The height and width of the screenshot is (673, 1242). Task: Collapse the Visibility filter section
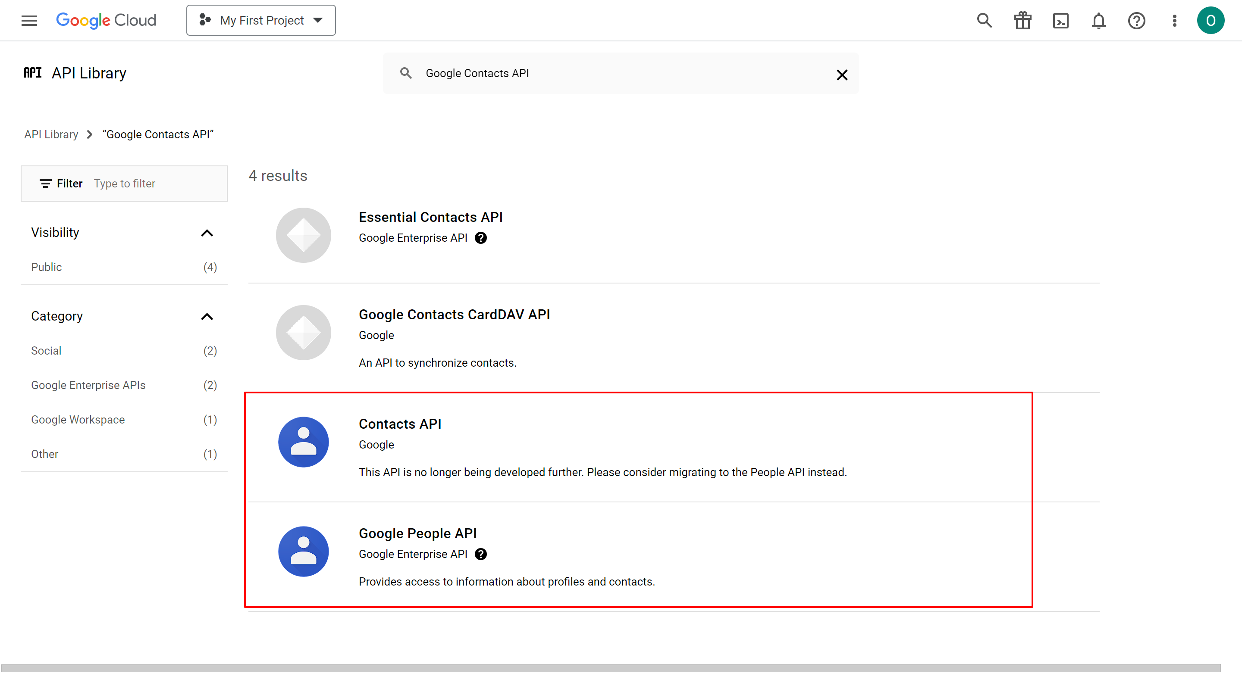point(207,233)
